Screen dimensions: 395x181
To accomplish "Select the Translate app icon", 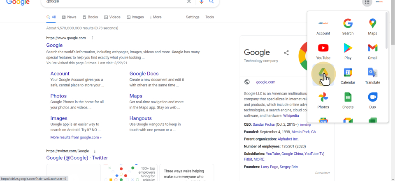I will click(372, 73).
